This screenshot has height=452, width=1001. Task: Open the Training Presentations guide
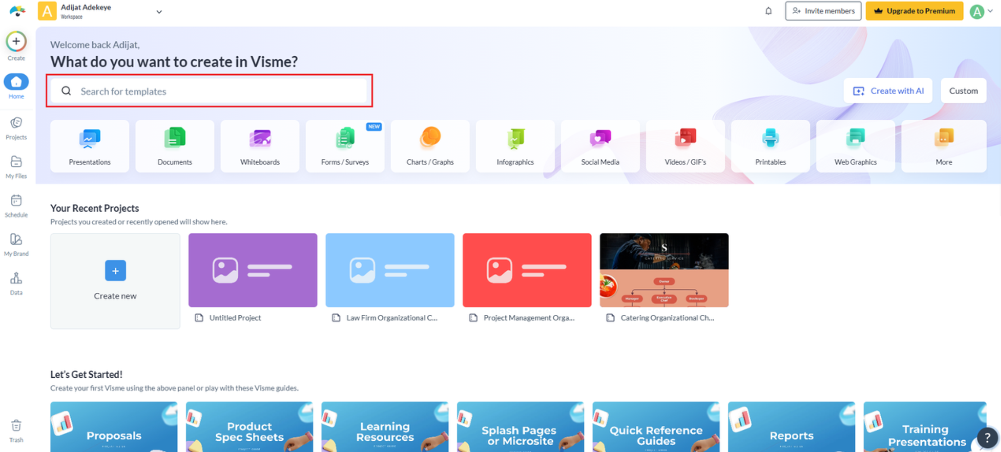point(925,427)
